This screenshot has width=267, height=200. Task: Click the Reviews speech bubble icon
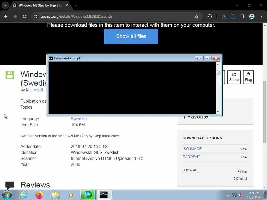(10, 185)
